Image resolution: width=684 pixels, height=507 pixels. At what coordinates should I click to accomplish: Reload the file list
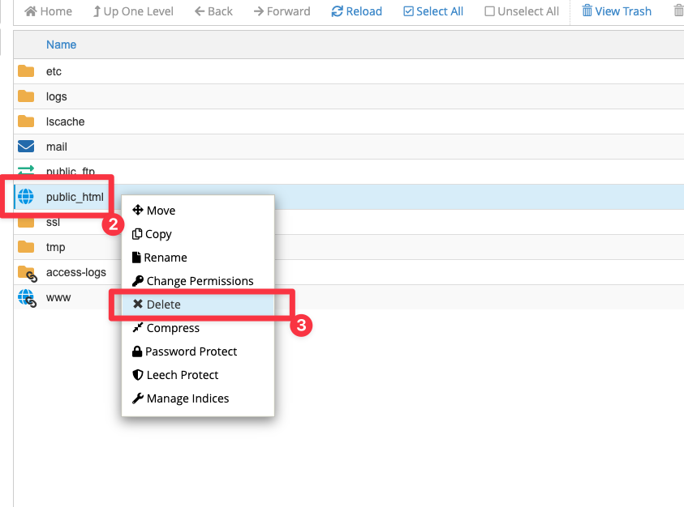pos(356,11)
